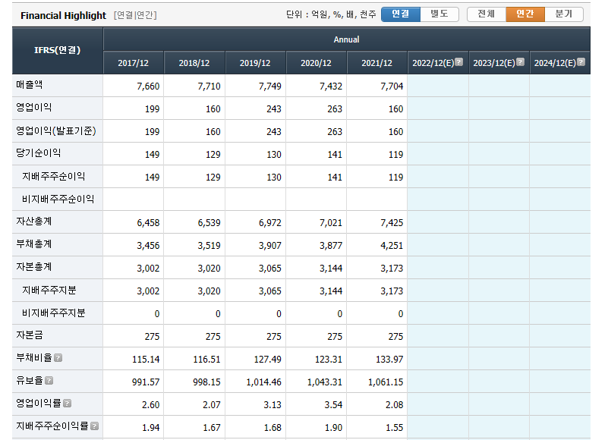Click 매출액 value 7,432 for 2020/12
Image resolution: width=608 pixels, height=440 pixels.
tap(331, 86)
